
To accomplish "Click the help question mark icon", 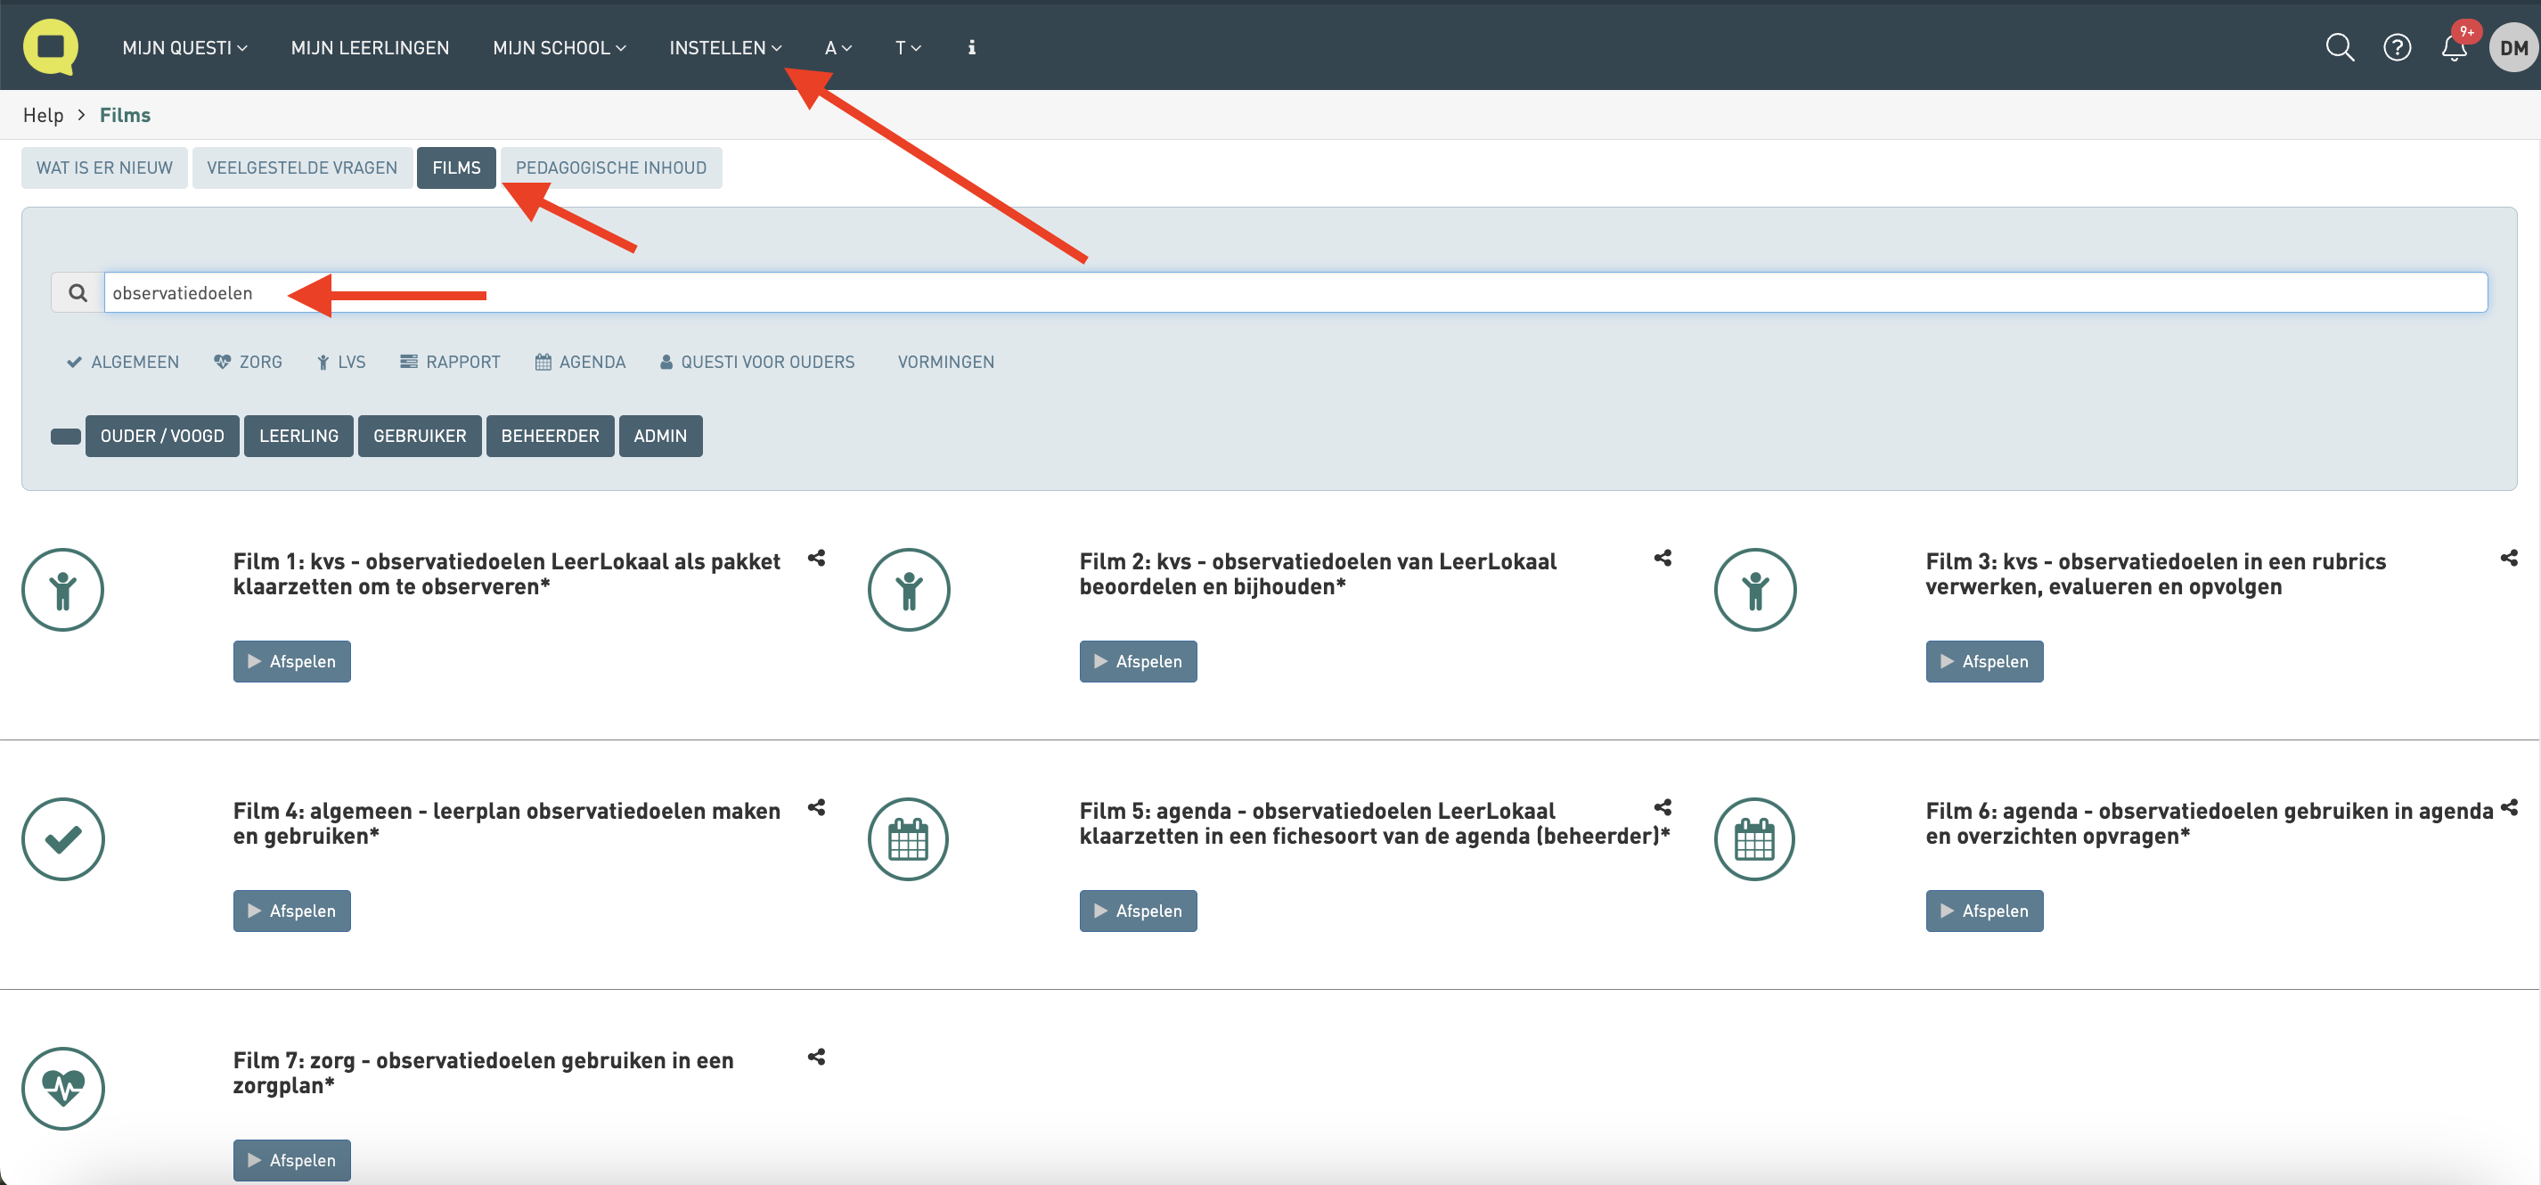I will pyautogui.click(x=2396, y=47).
